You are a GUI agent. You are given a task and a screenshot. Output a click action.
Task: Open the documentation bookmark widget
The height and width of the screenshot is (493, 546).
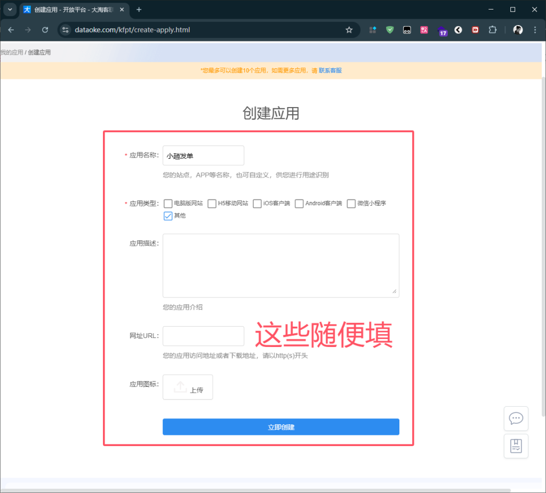click(516, 446)
